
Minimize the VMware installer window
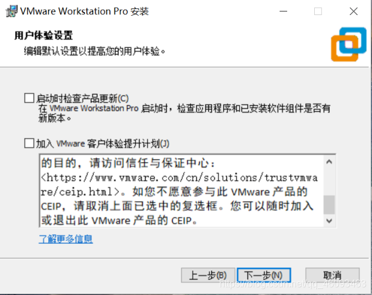point(284,11)
